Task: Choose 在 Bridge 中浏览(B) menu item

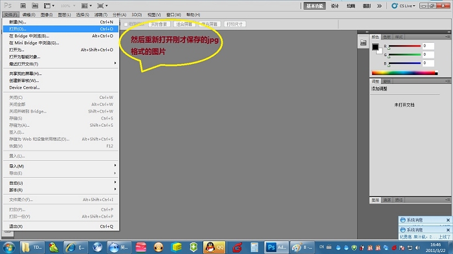Action: (61, 36)
